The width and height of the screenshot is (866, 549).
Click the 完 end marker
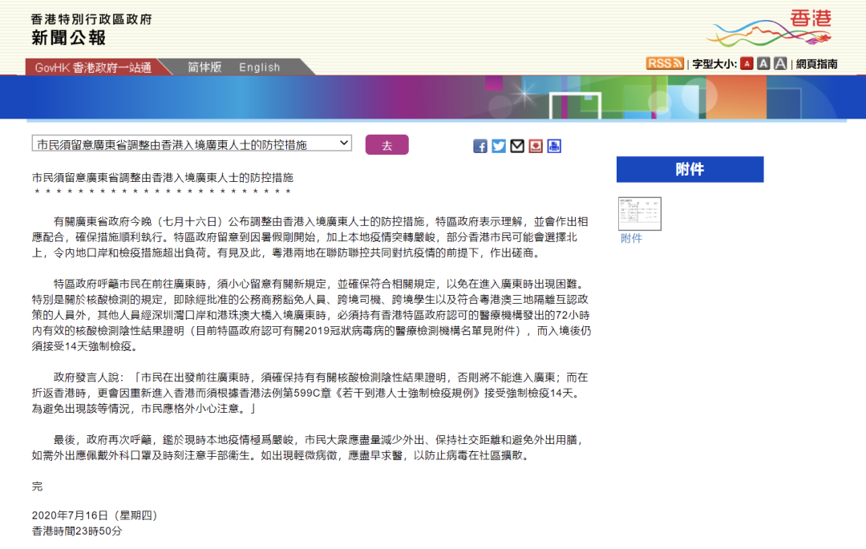37,486
